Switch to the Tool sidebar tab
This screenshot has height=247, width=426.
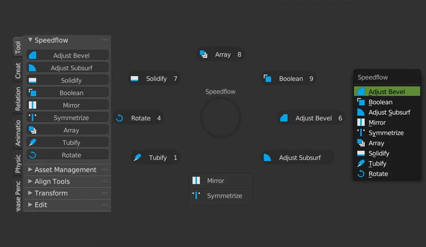(18, 47)
